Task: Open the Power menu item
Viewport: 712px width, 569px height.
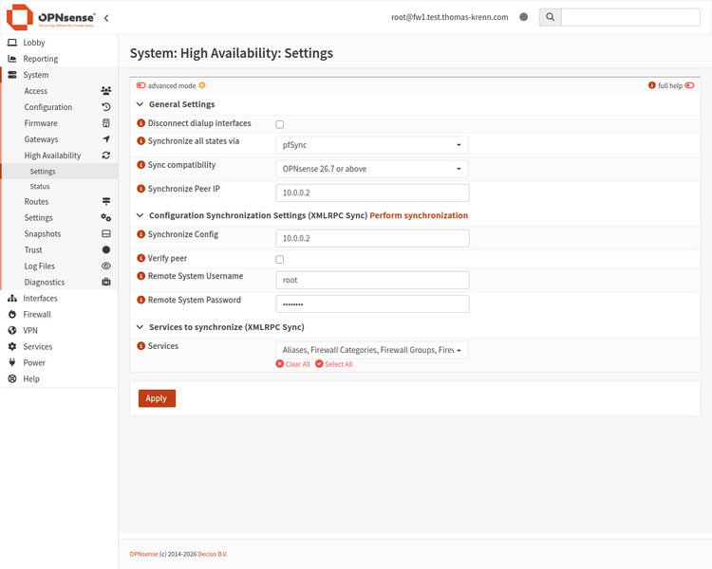Action: coord(59,362)
